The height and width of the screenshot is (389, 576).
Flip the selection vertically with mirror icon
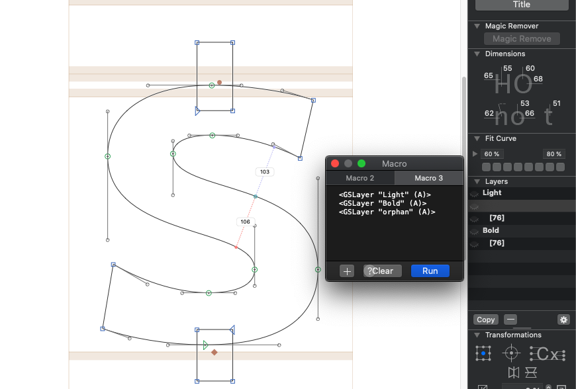pos(530,372)
